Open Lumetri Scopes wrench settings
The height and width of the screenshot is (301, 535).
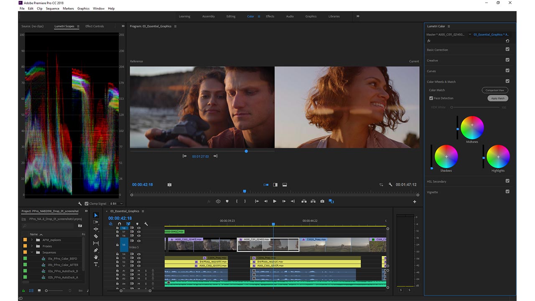click(x=80, y=204)
